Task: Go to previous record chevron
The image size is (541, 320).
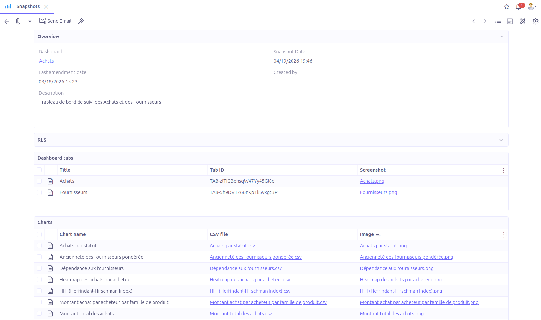Action: coord(474,21)
